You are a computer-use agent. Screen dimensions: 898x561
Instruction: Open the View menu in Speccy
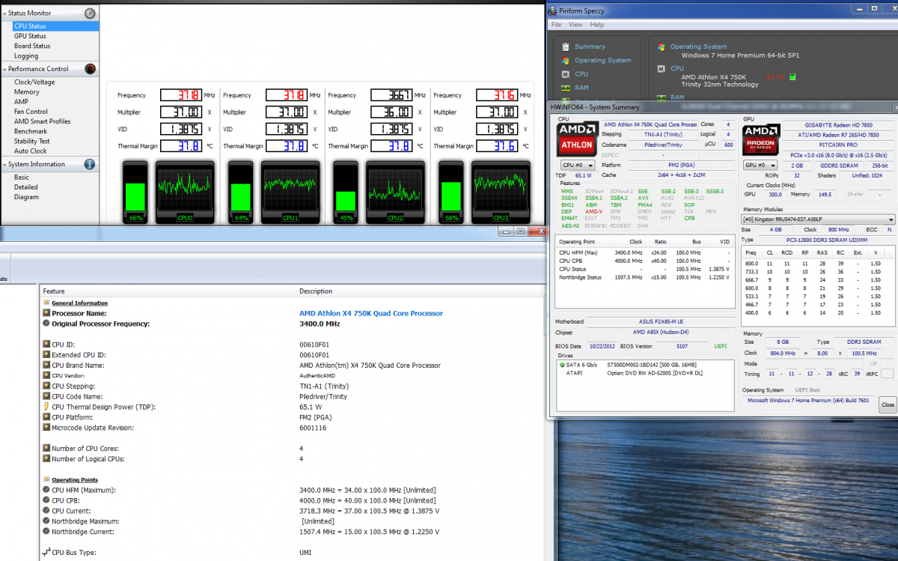[575, 25]
